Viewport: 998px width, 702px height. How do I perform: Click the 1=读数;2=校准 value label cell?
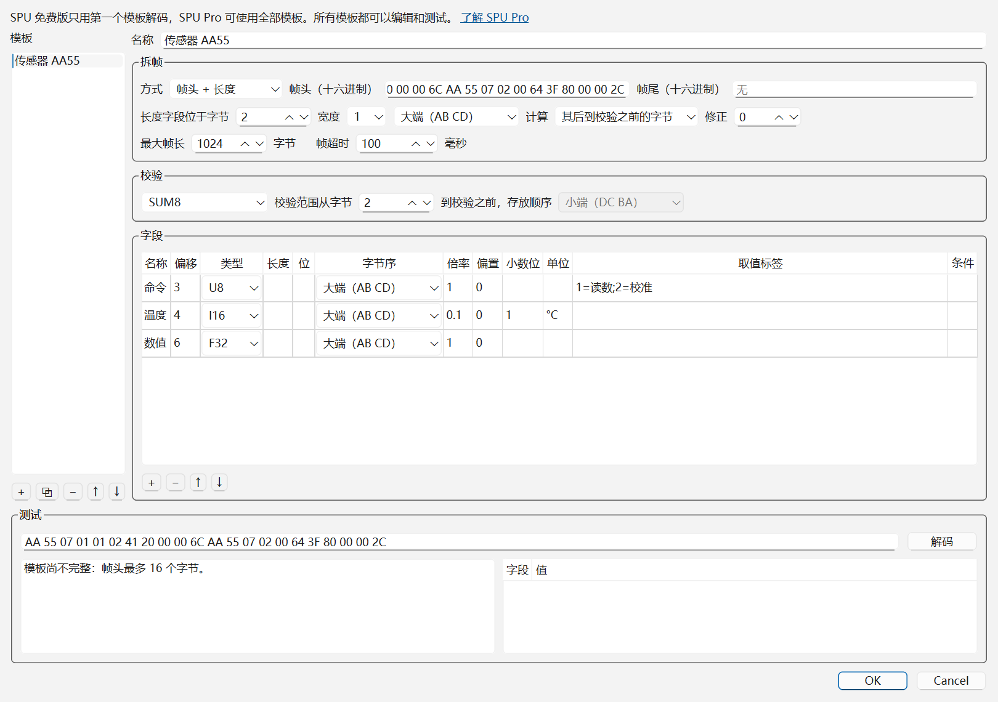pyautogui.click(x=760, y=288)
